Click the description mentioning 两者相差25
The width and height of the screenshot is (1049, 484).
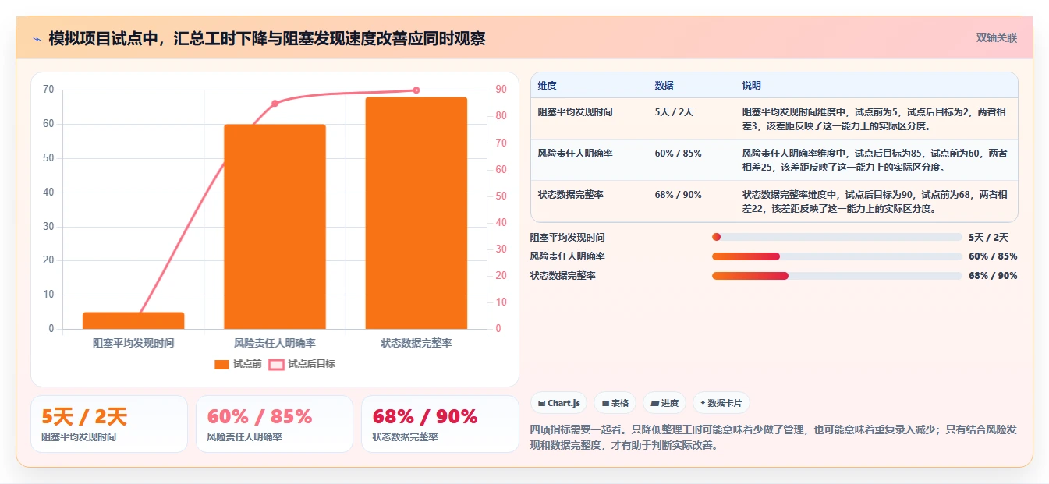(875, 160)
